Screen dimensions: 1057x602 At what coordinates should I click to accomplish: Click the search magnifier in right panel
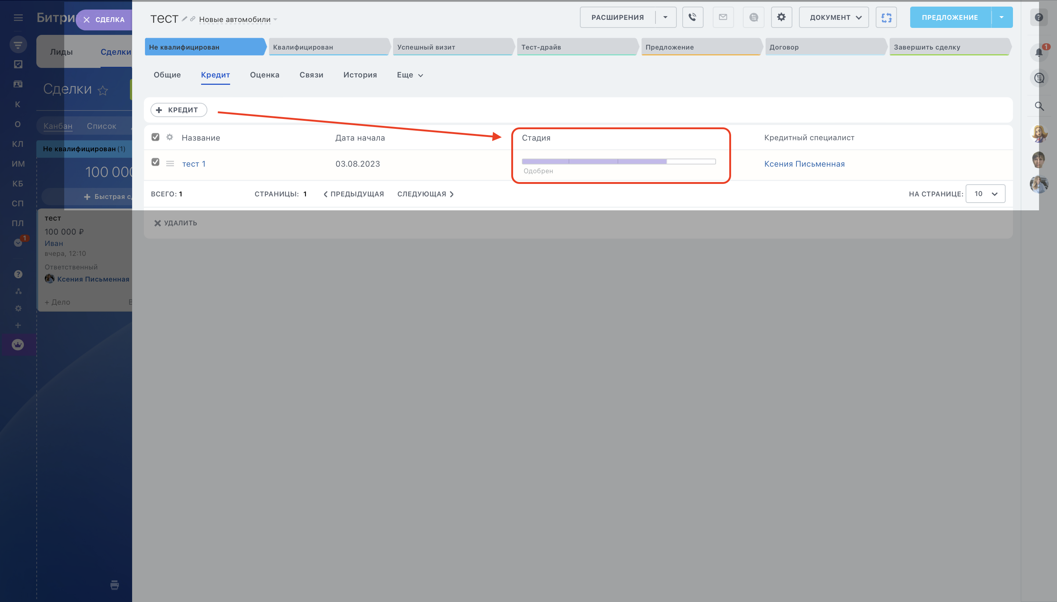coord(1039,106)
